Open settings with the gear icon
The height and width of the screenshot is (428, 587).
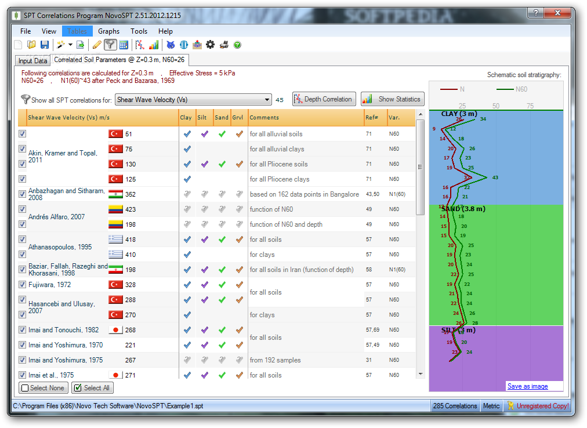(x=211, y=45)
